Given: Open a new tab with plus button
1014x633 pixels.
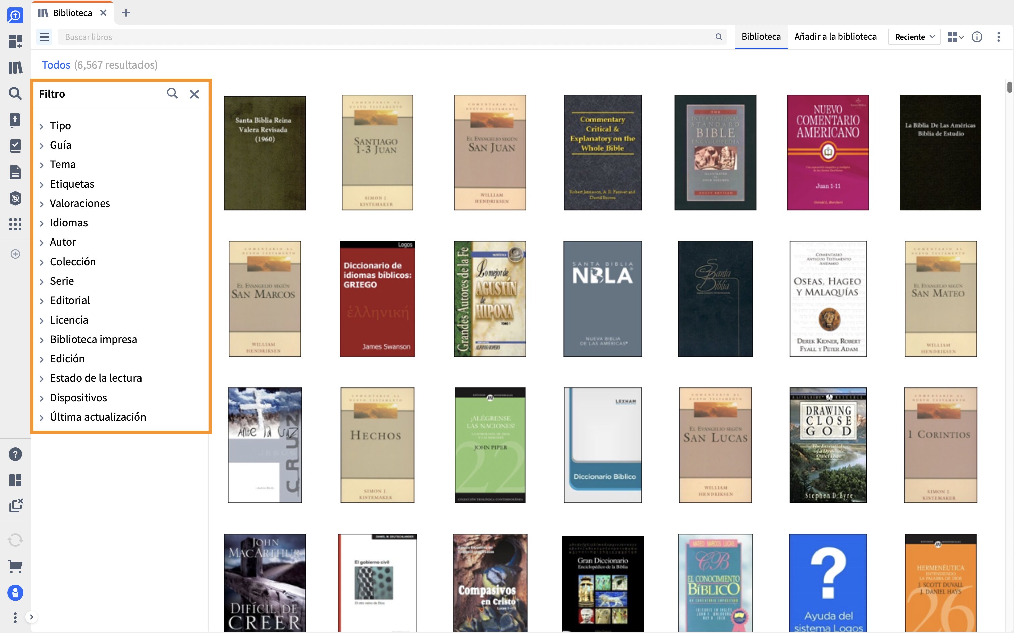Looking at the screenshot, I should click(126, 13).
